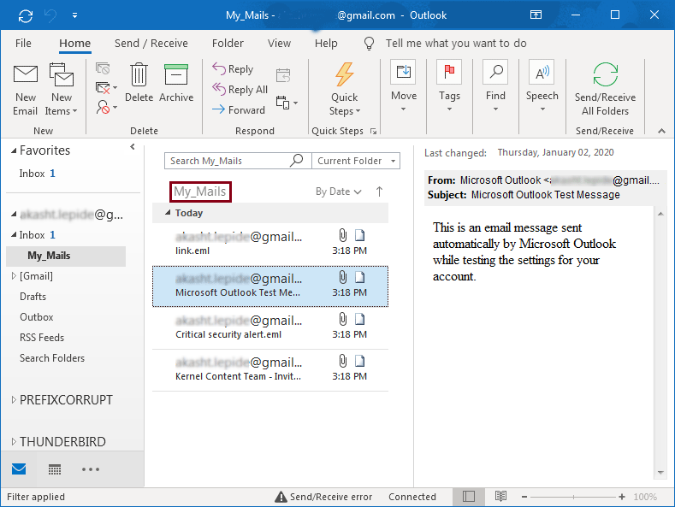The width and height of the screenshot is (675, 507).
Task: Open the View tab
Action: point(280,44)
